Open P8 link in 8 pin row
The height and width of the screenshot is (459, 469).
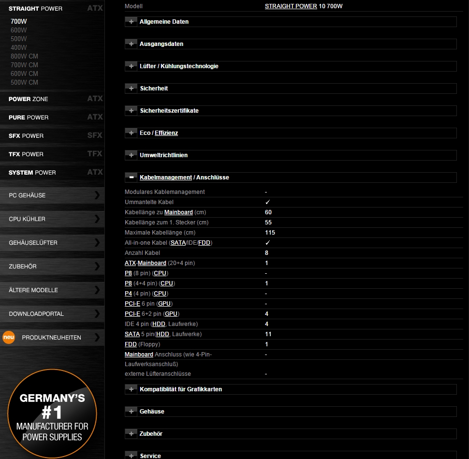(x=128, y=273)
